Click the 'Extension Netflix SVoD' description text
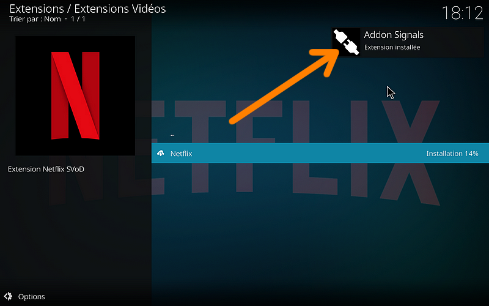 pos(46,169)
